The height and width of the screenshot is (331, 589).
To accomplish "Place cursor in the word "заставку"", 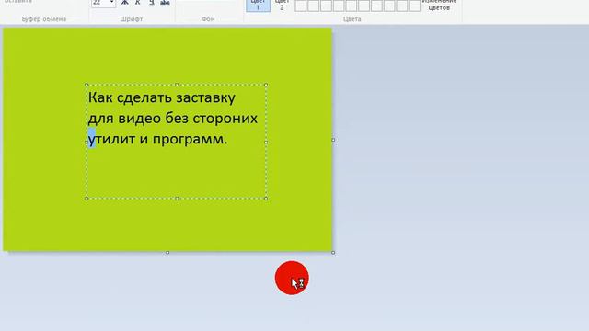I will coord(206,98).
